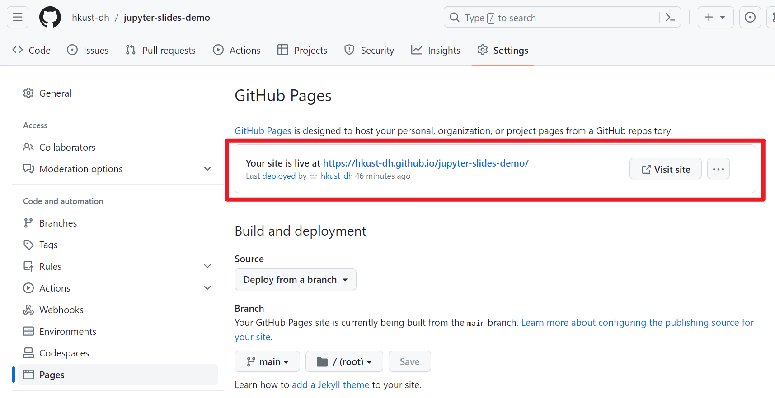Open the 'Deploy from a branch' source dropdown
The width and height of the screenshot is (775, 398).
point(296,279)
